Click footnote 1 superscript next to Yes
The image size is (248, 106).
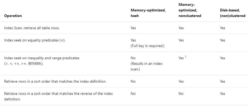[185, 57]
